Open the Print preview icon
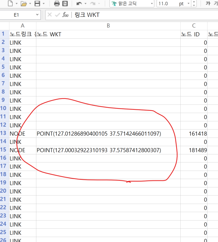The height and width of the screenshot is (242, 218). 65,4
